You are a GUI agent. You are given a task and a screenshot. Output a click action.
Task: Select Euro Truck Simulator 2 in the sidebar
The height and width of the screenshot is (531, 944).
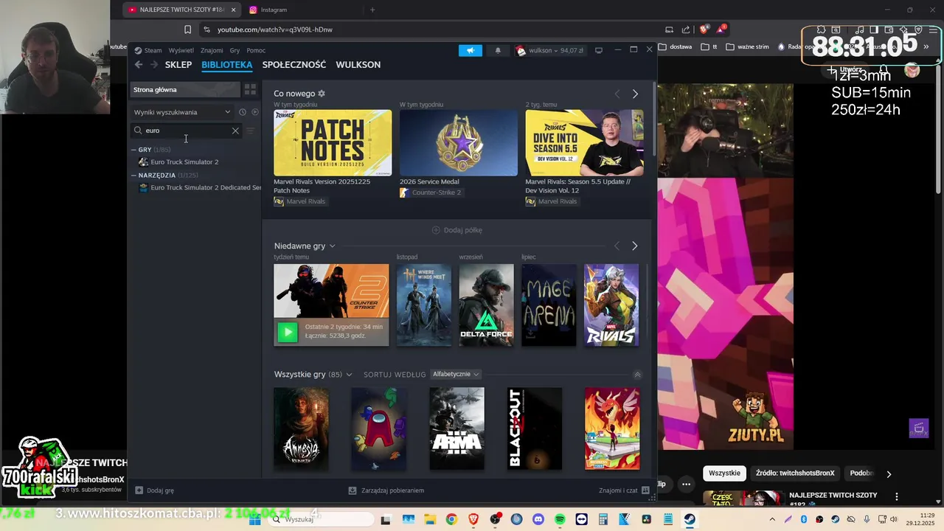[184, 162]
